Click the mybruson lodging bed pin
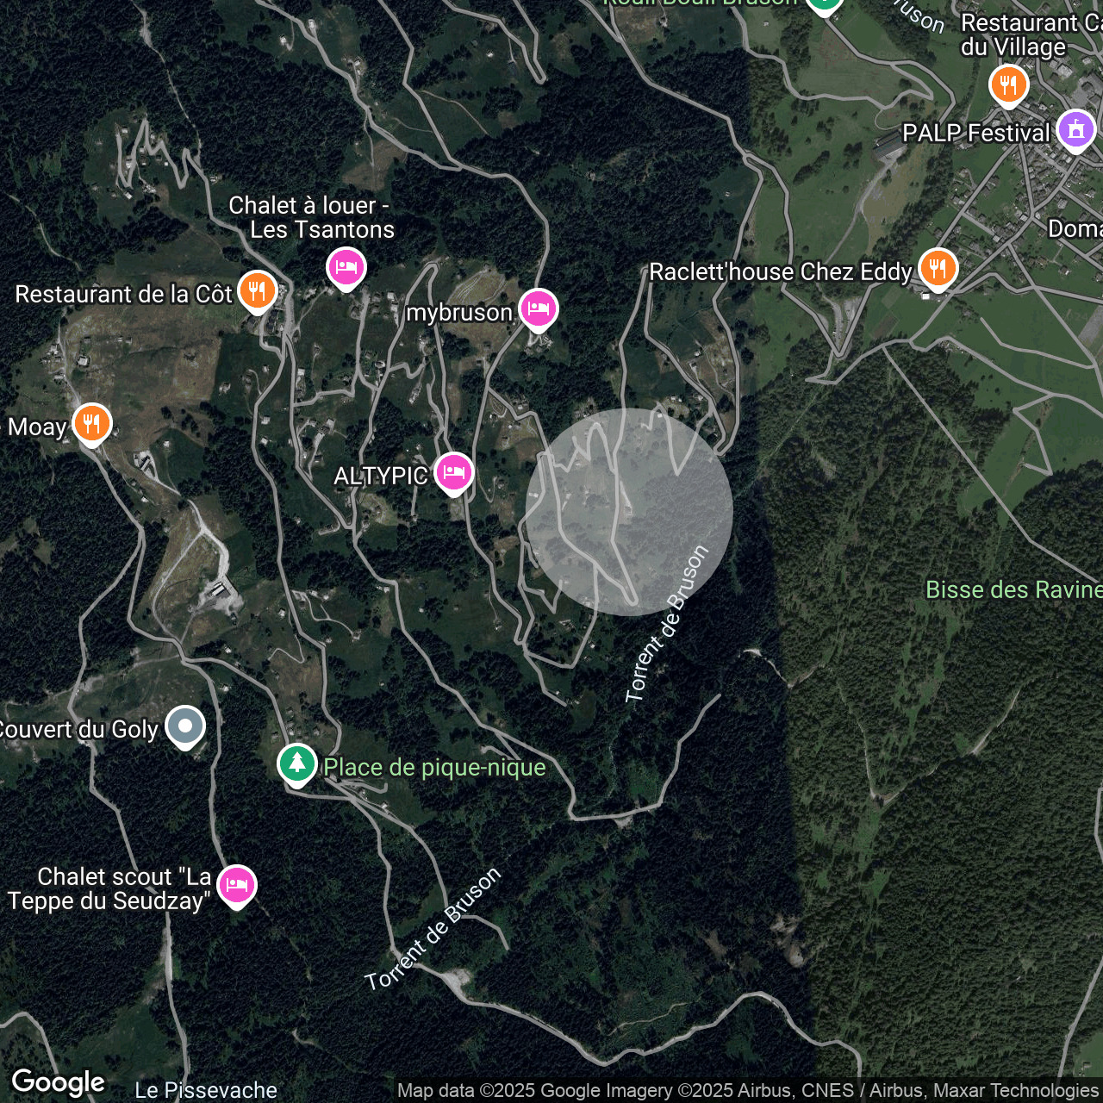The width and height of the screenshot is (1103, 1103). [539, 308]
